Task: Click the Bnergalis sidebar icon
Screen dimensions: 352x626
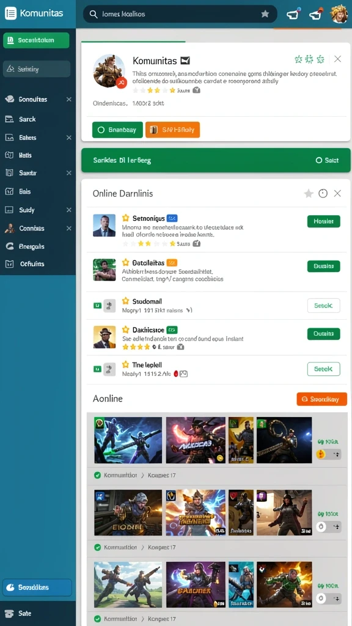Action: [x=9, y=246]
